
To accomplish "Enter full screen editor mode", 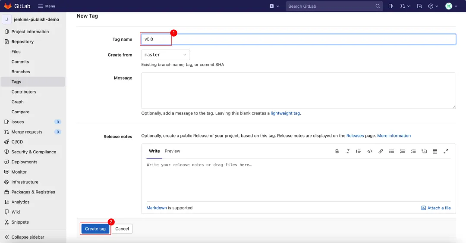I will (x=446, y=151).
